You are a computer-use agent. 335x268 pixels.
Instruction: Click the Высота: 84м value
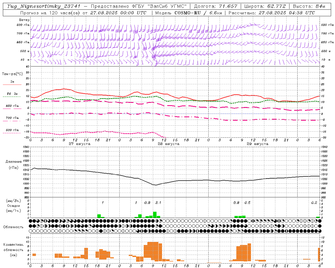coord(309,6)
